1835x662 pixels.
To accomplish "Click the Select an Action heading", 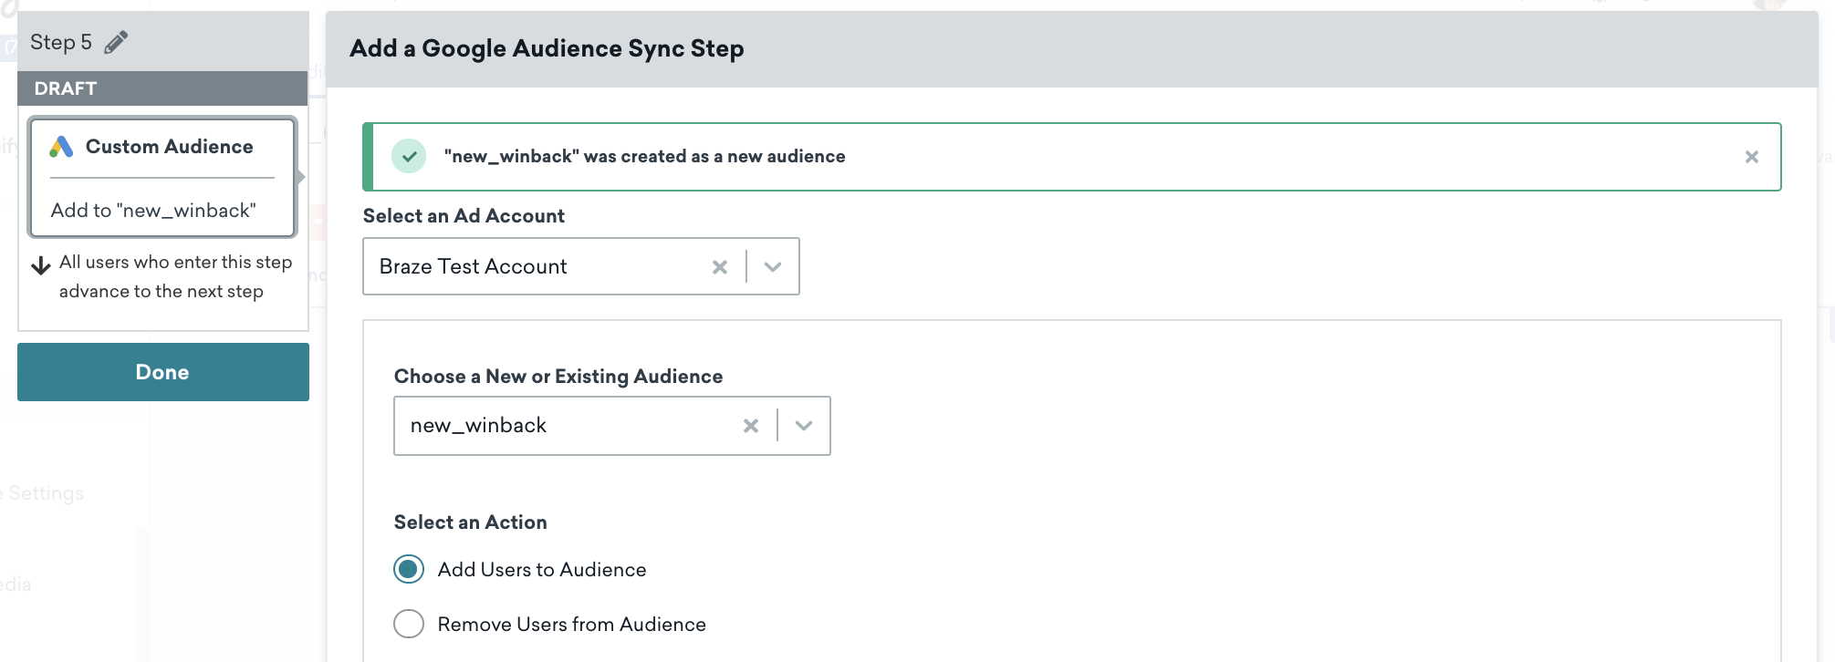I will [x=471, y=522].
